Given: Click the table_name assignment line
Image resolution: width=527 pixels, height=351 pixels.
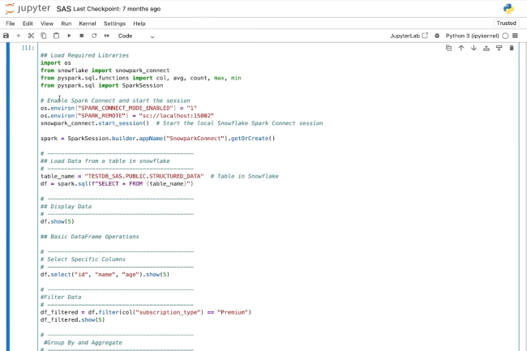Looking at the screenshot, I should tap(159, 176).
